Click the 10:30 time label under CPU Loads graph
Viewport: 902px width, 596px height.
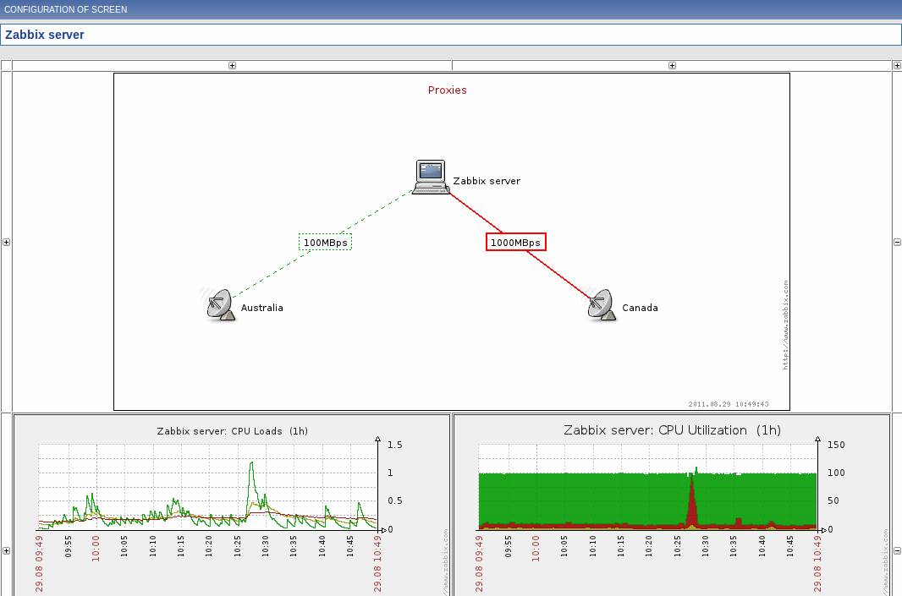(x=265, y=546)
